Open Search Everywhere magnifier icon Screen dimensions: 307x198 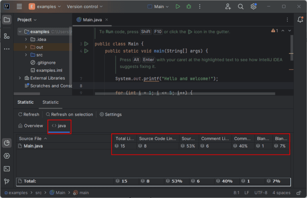pyautogui.click(x=241, y=7)
